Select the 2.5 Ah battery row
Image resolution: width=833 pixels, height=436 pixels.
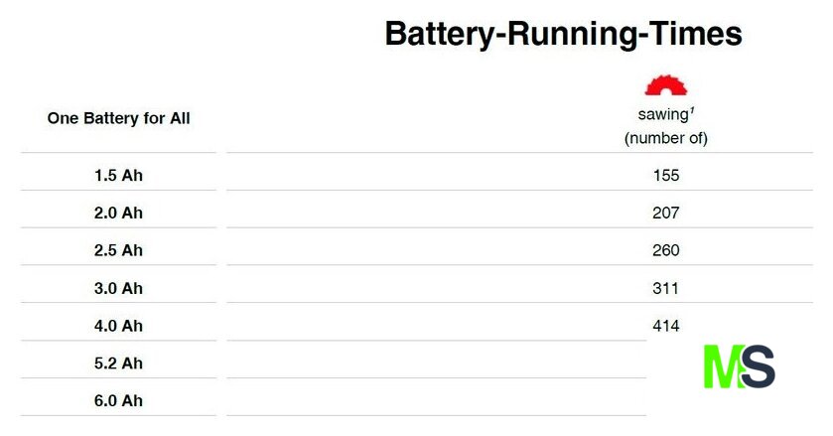[118, 250]
